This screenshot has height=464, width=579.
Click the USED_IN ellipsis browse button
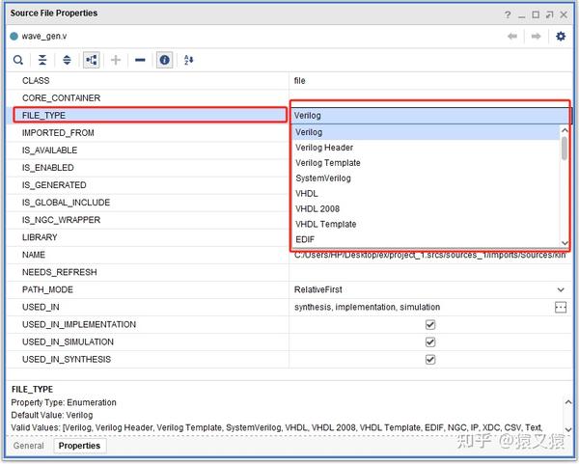[561, 308]
